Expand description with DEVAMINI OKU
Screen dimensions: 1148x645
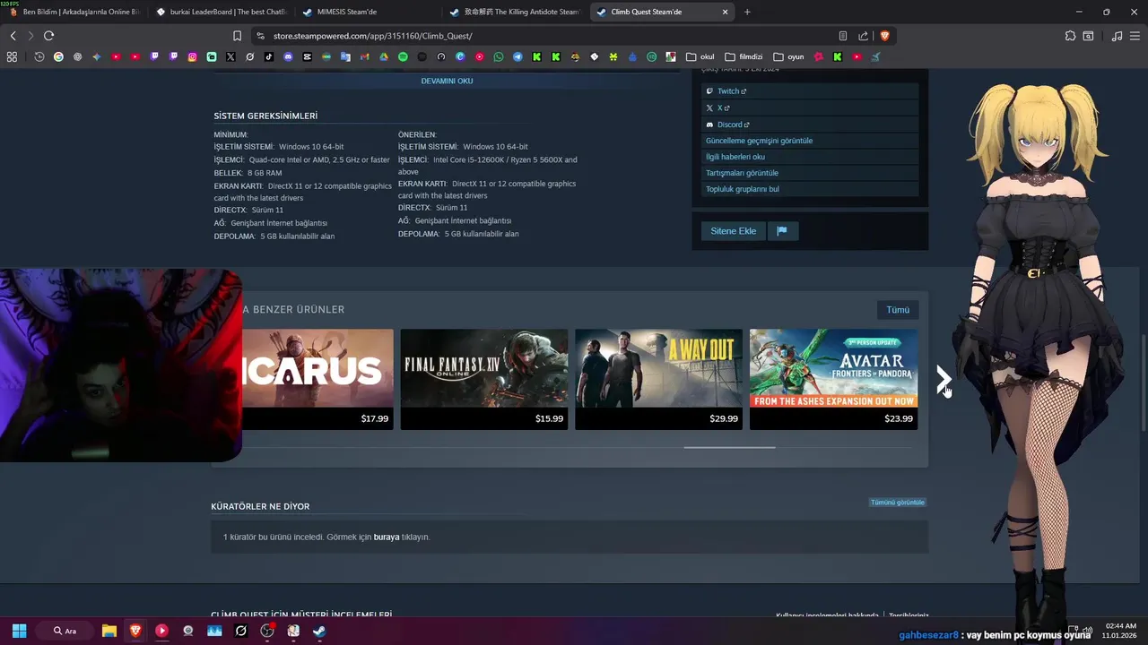(x=447, y=81)
